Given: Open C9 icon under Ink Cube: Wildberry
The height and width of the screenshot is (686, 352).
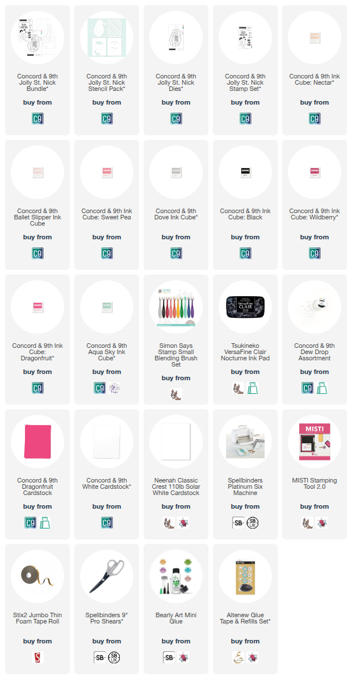Looking at the screenshot, I should [315, 253].
